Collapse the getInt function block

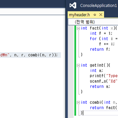(x=78, y=65)
